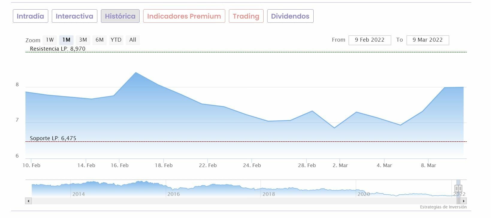Show All historical data

pyautogui.click(x=133, y=40)
